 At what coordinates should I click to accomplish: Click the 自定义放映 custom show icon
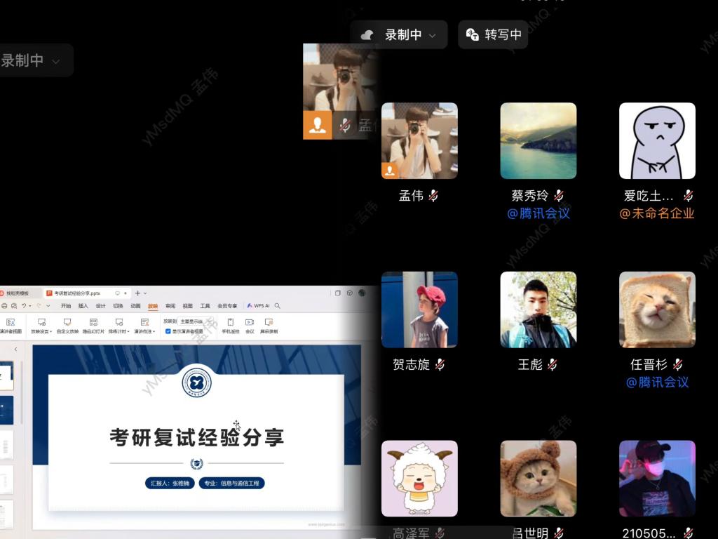[67, 323]
